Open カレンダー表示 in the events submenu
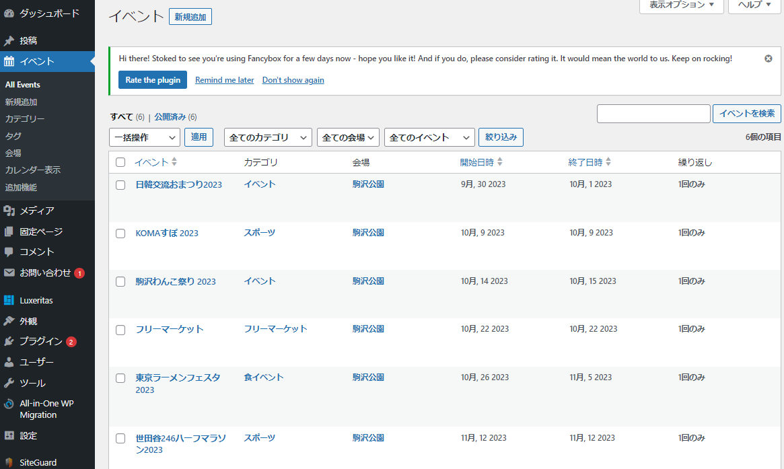The width and height of the screenshot is (784, 469). click(32, 170)
